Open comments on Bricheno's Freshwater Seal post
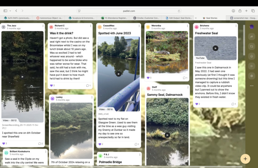258x168 pixels. (233, 104)
